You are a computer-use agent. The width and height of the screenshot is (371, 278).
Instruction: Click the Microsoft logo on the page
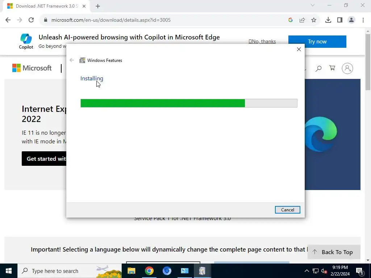tap(32, 68)
